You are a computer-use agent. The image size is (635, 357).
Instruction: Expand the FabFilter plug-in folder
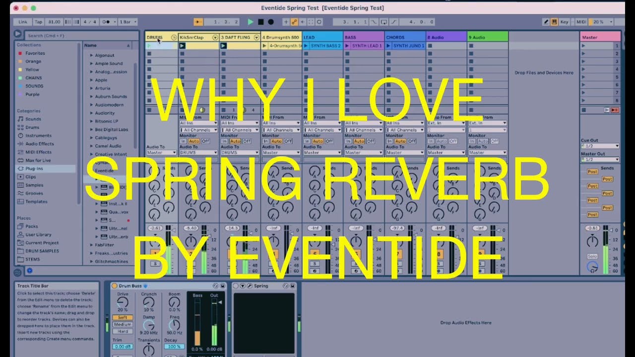pyautogui.click(x=92, y=245)
